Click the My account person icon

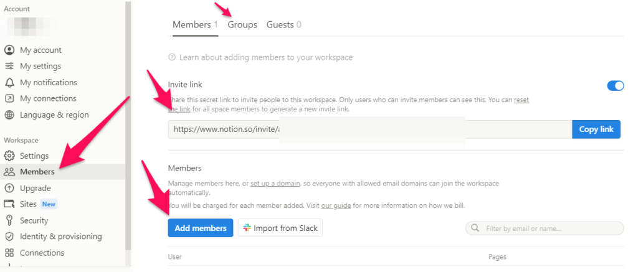point(9,50)
